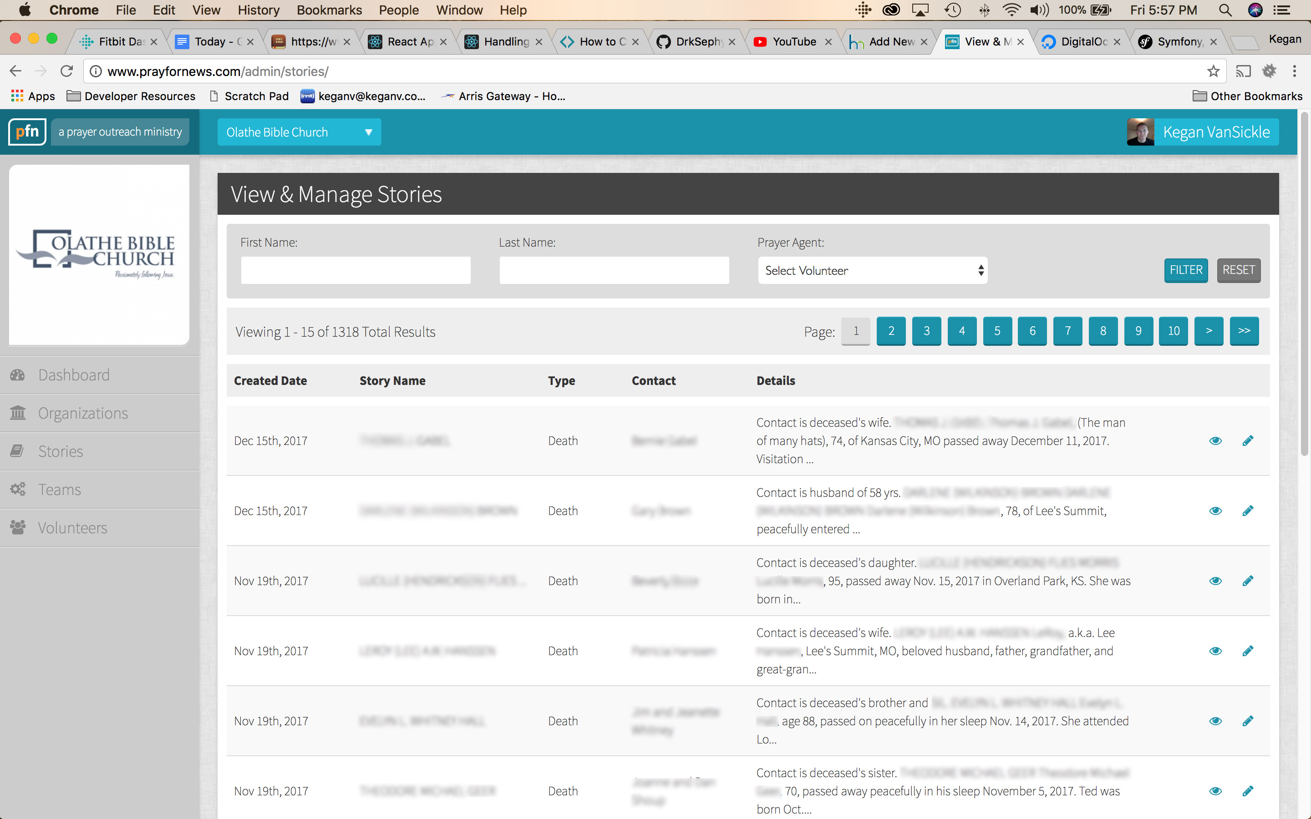Image resolution: width=1311 pixels, height=819 pixels.
Task: View the deceased's sister story (eye icon)
Action: [x=1215, y=791]
